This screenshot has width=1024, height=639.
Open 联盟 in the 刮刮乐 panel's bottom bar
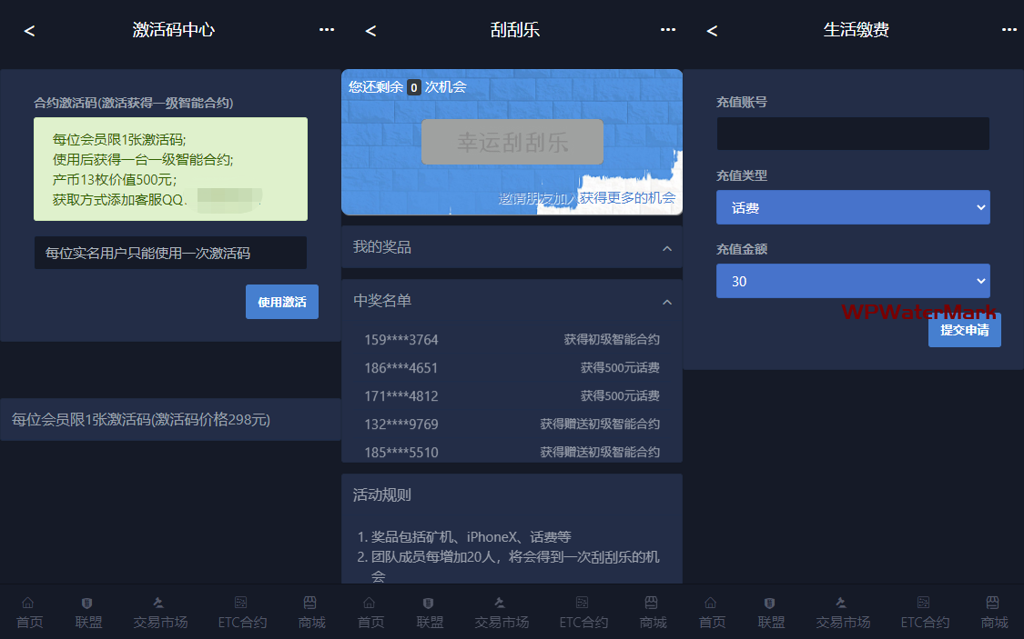point(430,613)
